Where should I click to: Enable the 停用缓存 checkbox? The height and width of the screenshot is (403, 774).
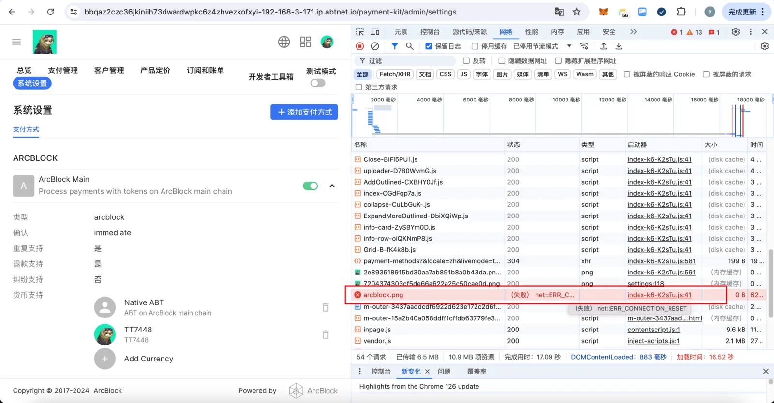coord(475,46)
